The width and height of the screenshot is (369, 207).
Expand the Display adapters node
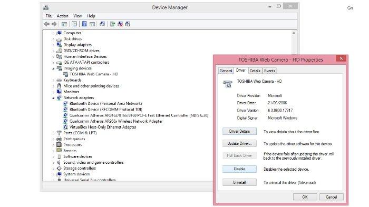[x=53, y=45]
